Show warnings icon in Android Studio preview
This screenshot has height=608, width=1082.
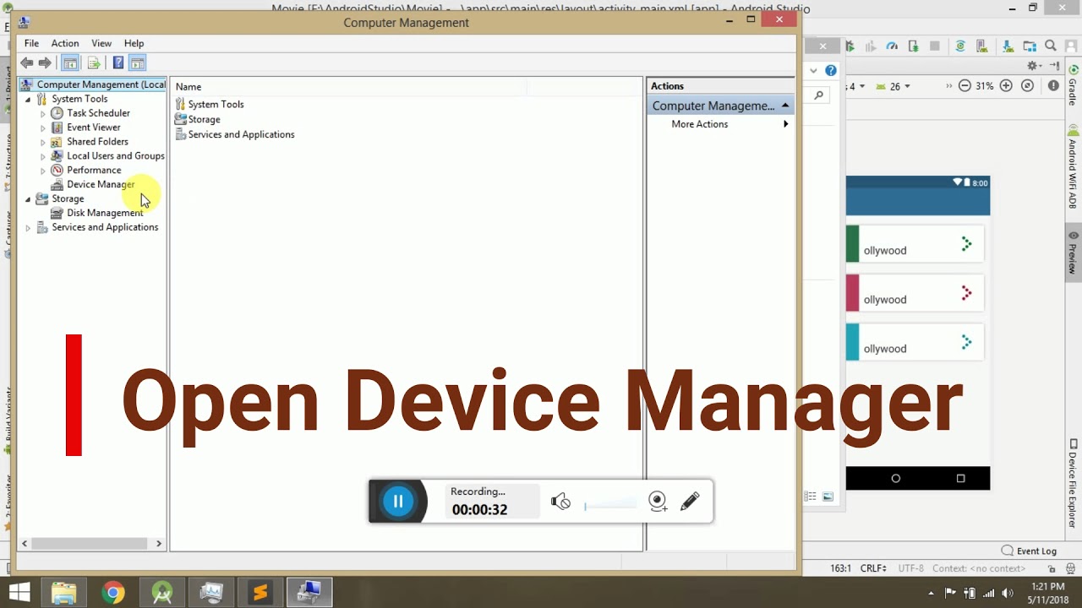click(1053, 86)
